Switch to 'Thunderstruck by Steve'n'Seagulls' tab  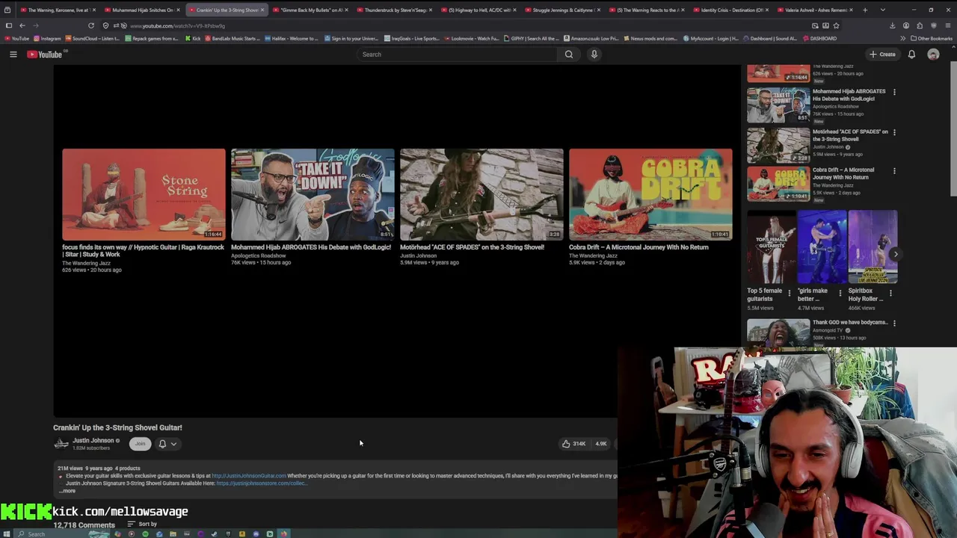point(393,10)
